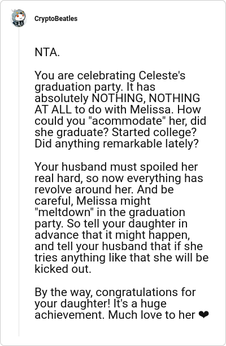Click the phrase "she graduate? Started college?"

[x=115, y=132]
